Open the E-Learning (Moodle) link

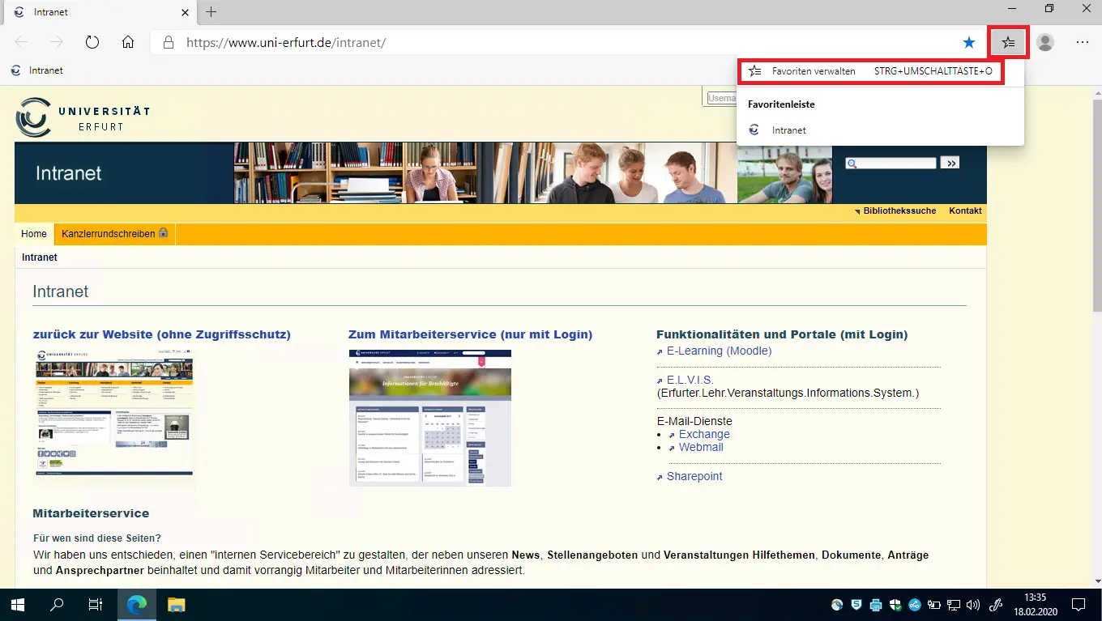tap(719, 351)
